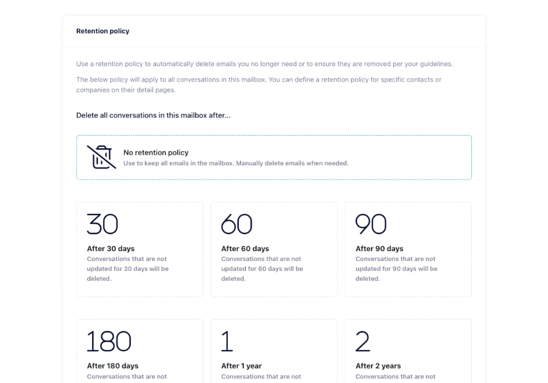The height and width of the screenshot is (383, 548).
Task: Click the large 2 numeral graphic
Action: coord(362,341)
